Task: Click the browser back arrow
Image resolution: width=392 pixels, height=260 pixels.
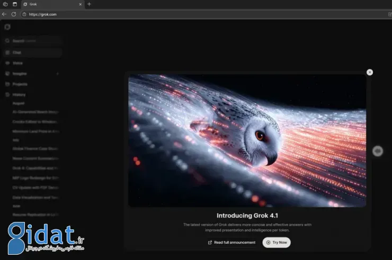Action: (5, 14)
